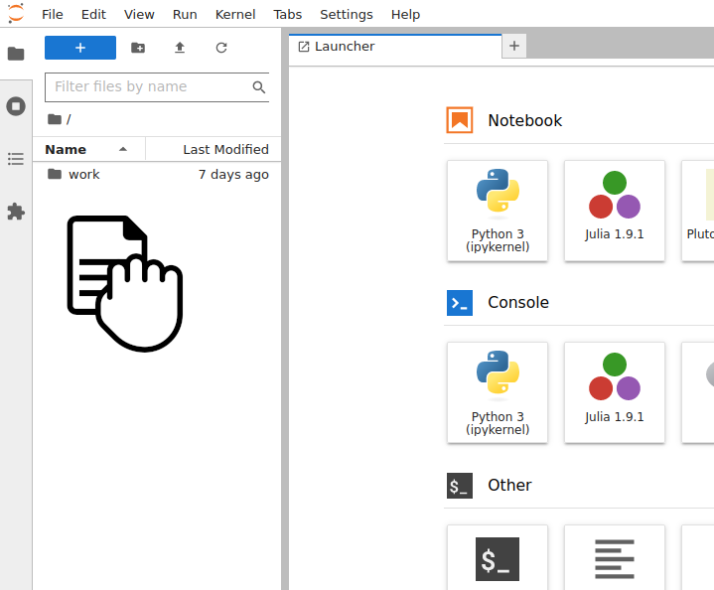Open the Running Terminals and Kernels panel
Screen dimensions: 714x590
click(16, 106)
